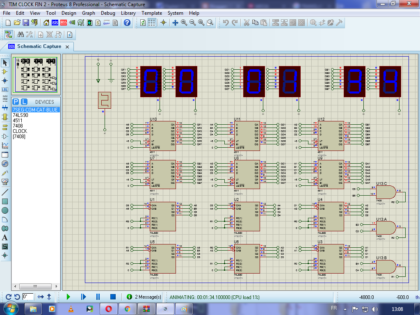420x315 pixels.
Task: Open the ARES PCB Layout icon
Action: tap(64, 23)
